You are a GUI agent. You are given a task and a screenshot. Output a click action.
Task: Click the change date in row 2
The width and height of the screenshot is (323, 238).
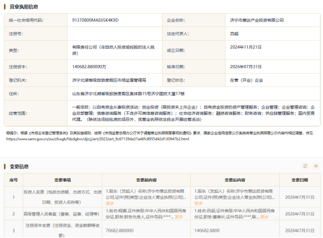300,214
